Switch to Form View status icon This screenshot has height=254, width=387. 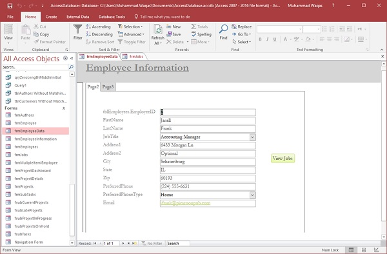[x=351, y=249]
